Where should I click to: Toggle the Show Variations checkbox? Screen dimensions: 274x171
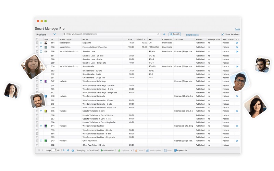pos(223,34)
